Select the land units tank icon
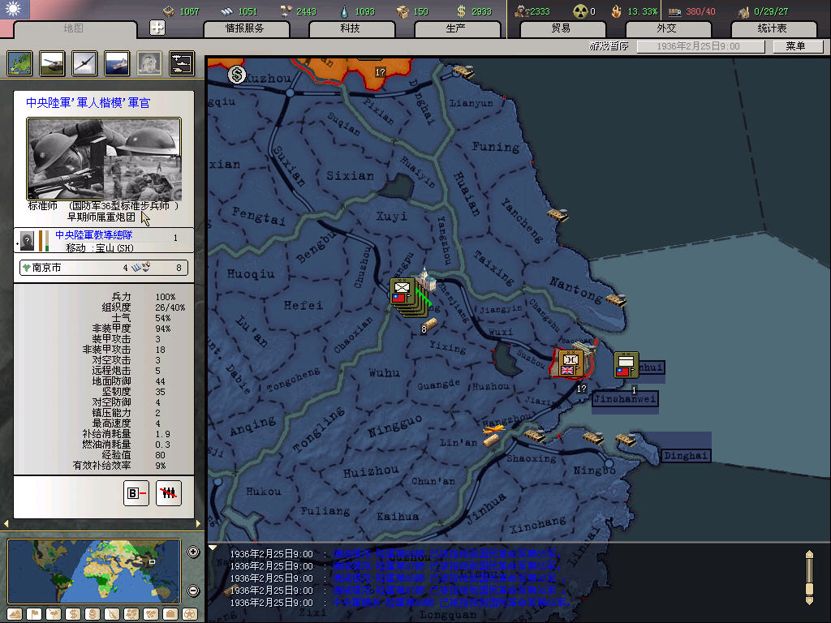 click(53, 63)
